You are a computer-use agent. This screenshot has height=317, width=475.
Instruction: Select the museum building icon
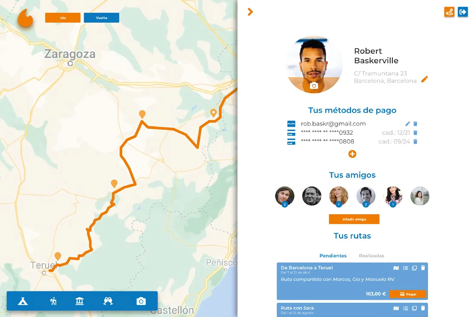pyautogui.click(x=79, y=301)
